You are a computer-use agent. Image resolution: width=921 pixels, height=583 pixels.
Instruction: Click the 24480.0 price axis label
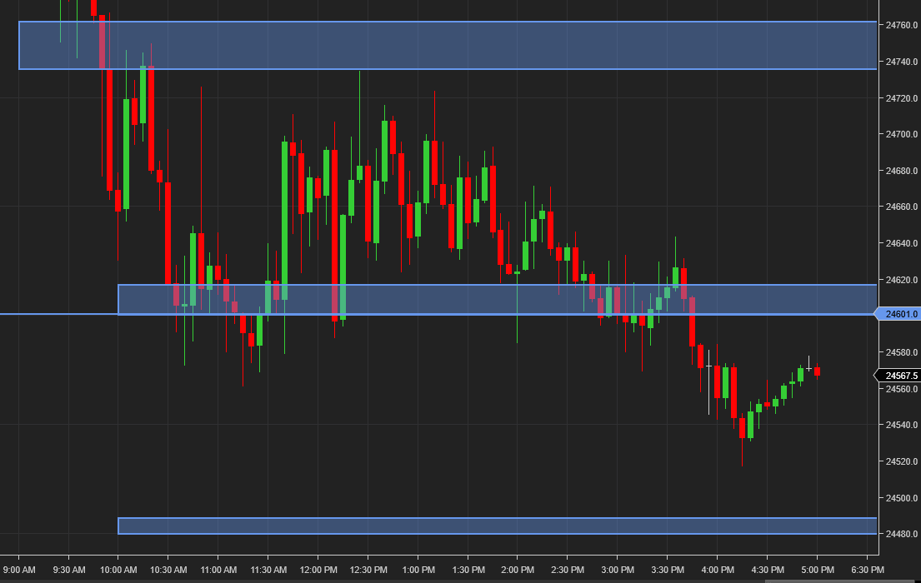coord(901,534)
